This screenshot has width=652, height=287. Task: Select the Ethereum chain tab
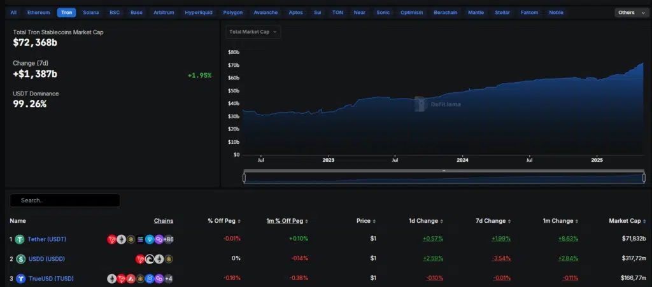pyautogui.click(x=39, y=13)
